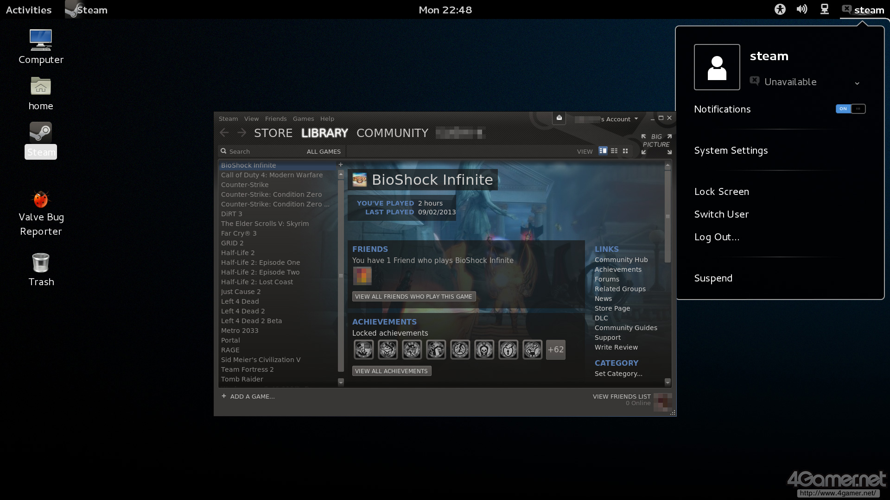
Task: Turn off the Notifications switch
Action: coord(850,109)
